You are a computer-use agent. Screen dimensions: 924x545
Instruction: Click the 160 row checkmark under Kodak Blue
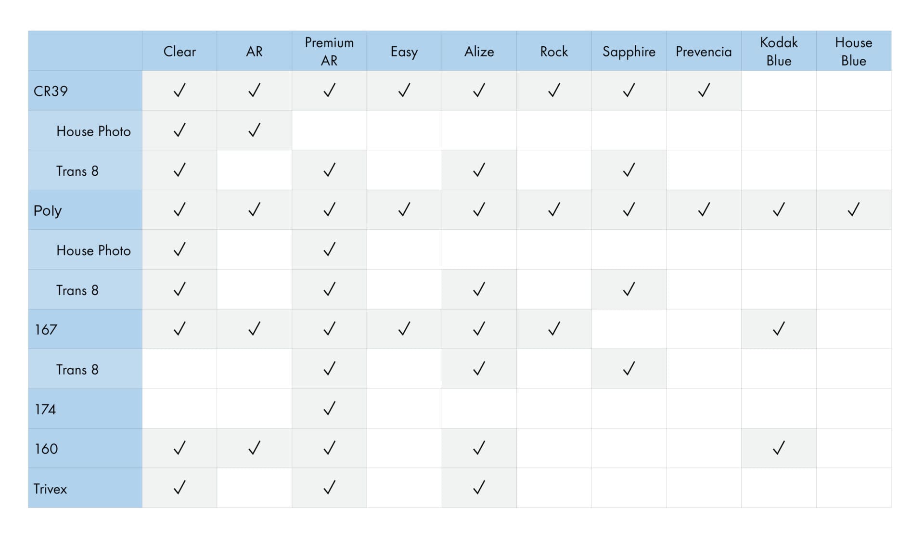tap(779, 448)
